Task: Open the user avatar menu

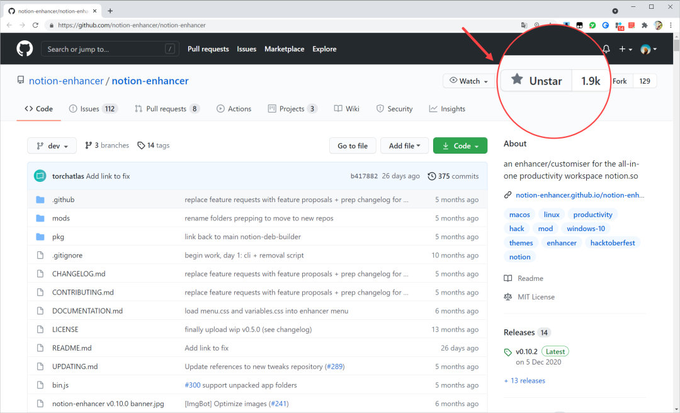Action: (x=649, y=49)
